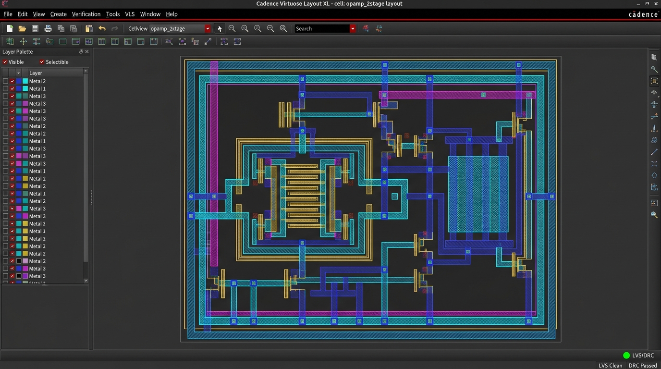The width and height of the screenshot is (661, 369).
Task: Save the layout using the floppy icon
Action: (35, 29)
